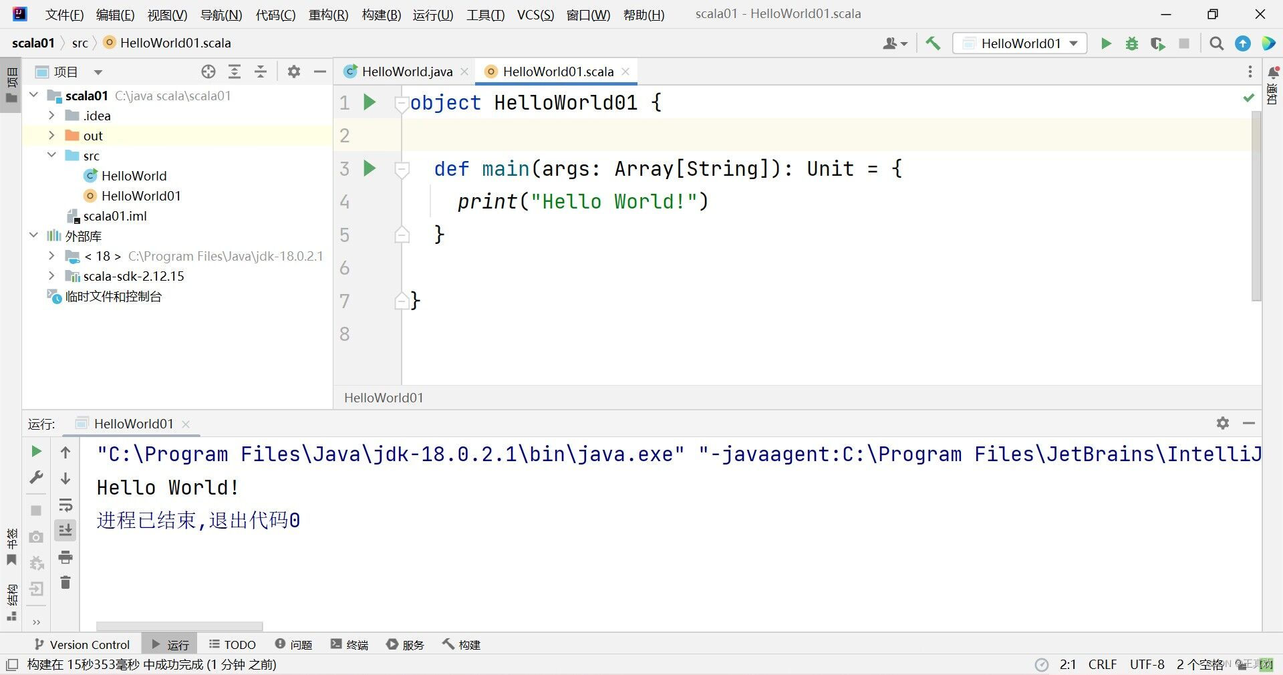Enable scroll to end in console
Viewport: 1283px width, 675px height.
pyautogui.click(x=65, y=530)
